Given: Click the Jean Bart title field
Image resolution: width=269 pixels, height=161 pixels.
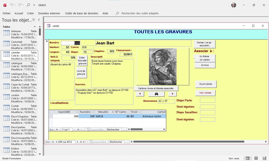Looking at the screenshot, I should [143, 43].
